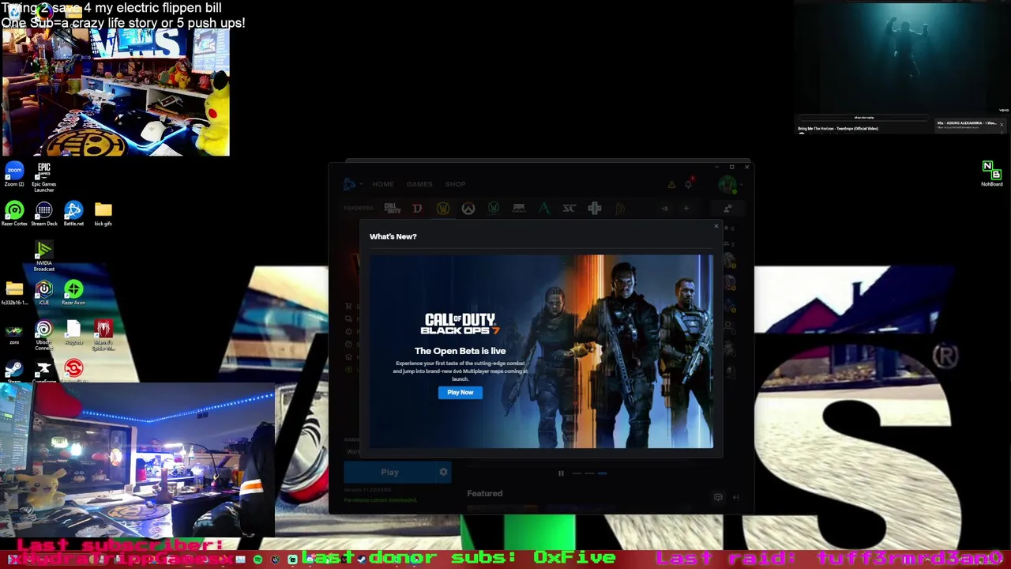Select StarCraft favorite icon
This screenshot has height=569, width=1011.
(x=569, y=209)
